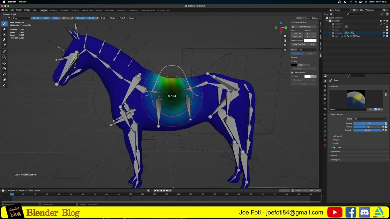The height and width of the screenshot is (219, 390).
Task: Select the Sample Weight eyedropper tool
Action: 4,51
